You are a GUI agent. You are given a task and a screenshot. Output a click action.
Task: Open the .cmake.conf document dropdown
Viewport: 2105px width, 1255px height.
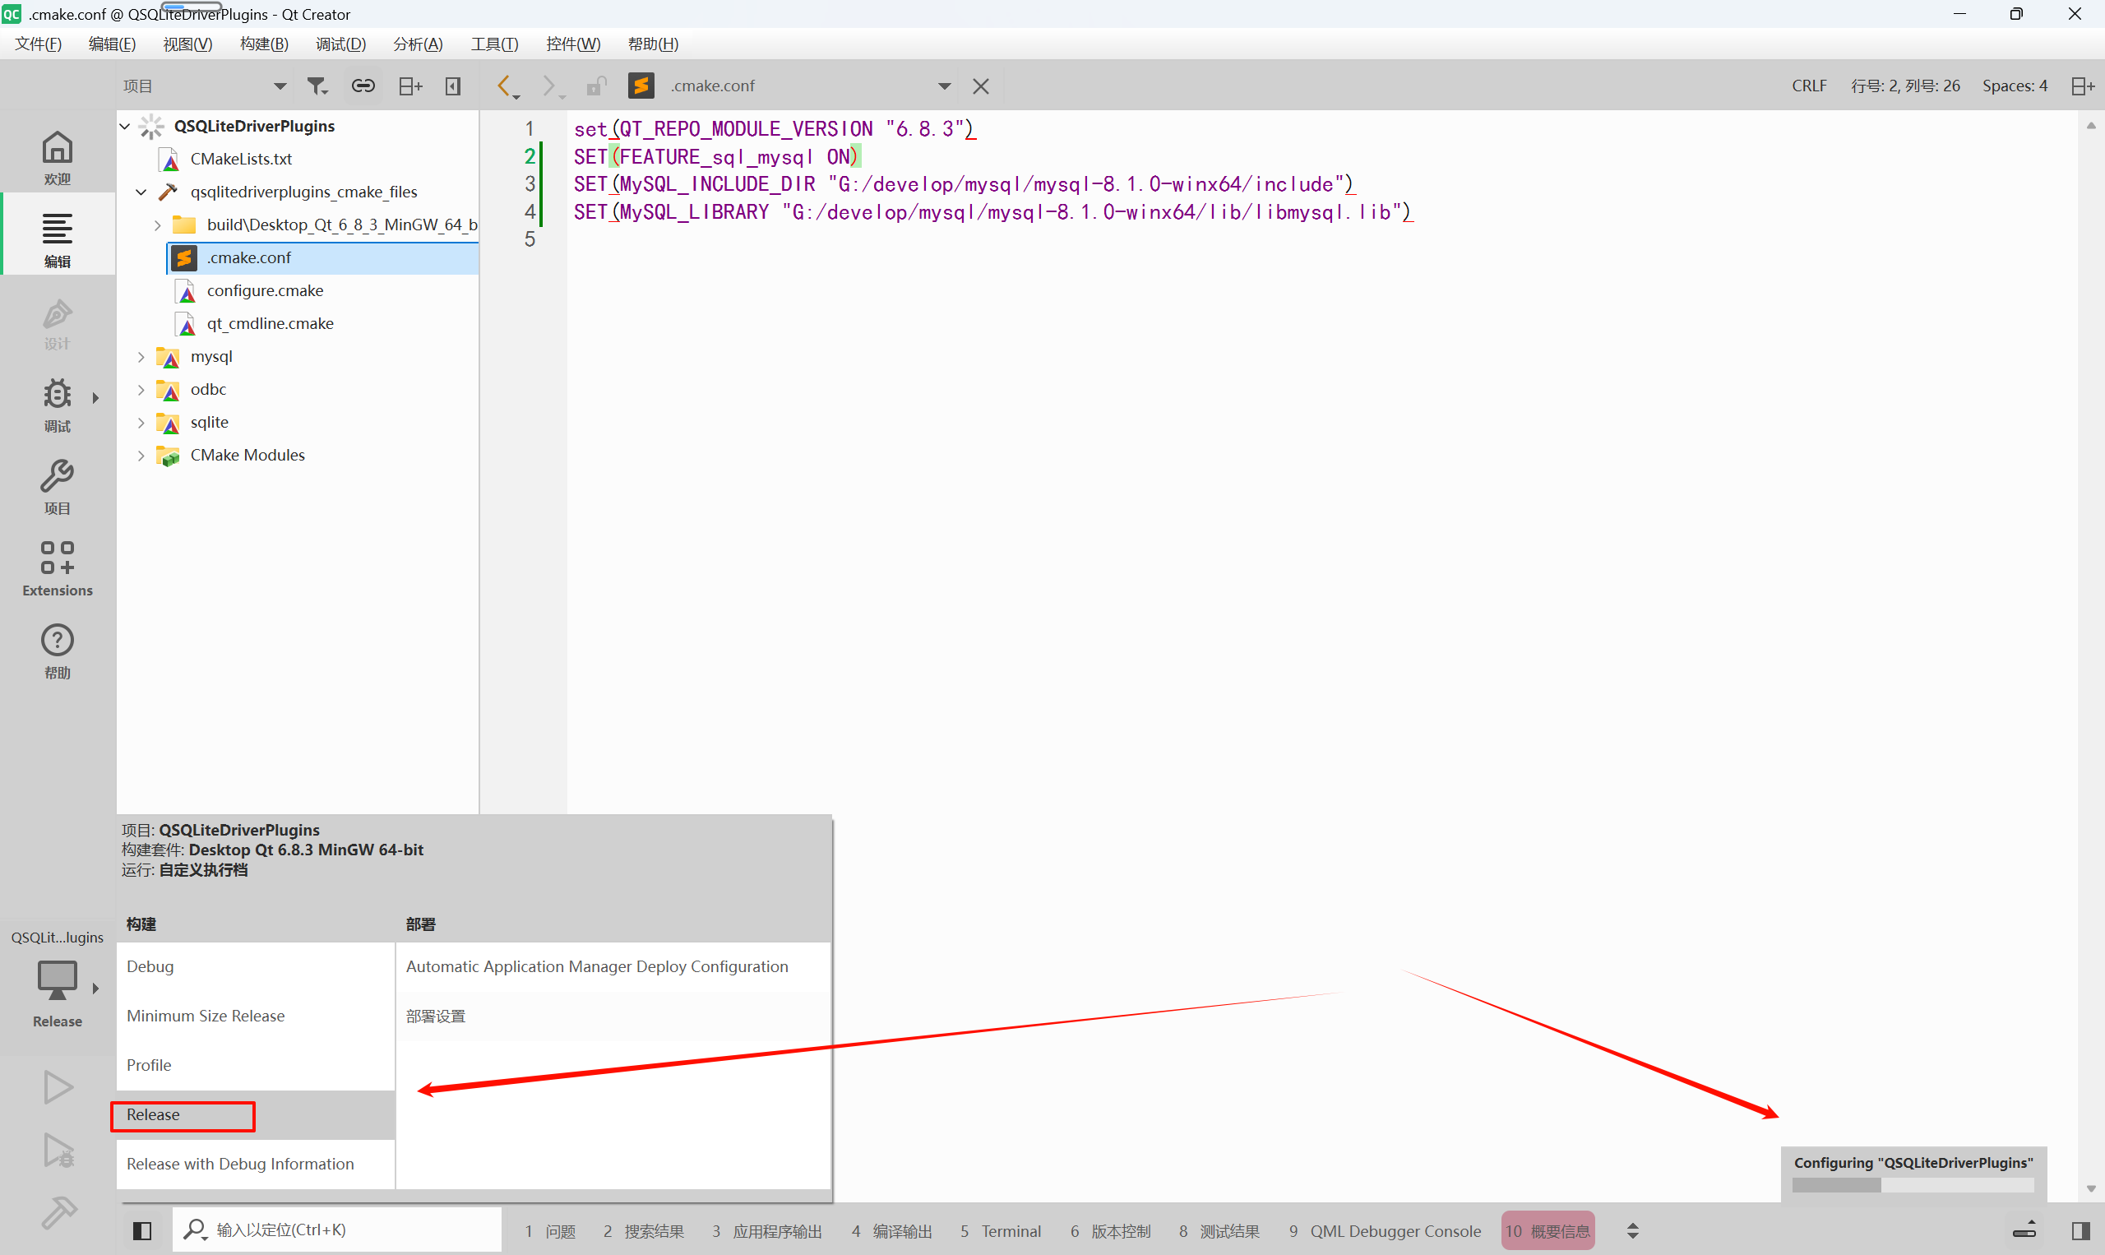[943, 86]
